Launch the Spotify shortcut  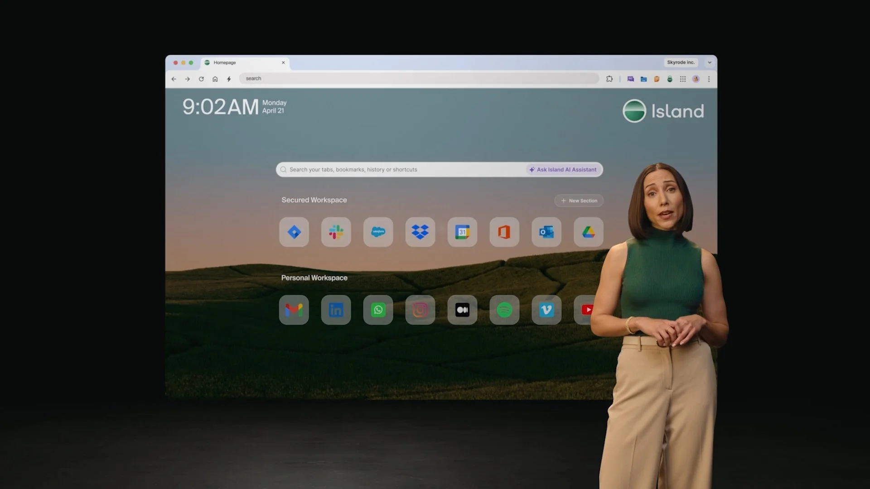point(504,310)
